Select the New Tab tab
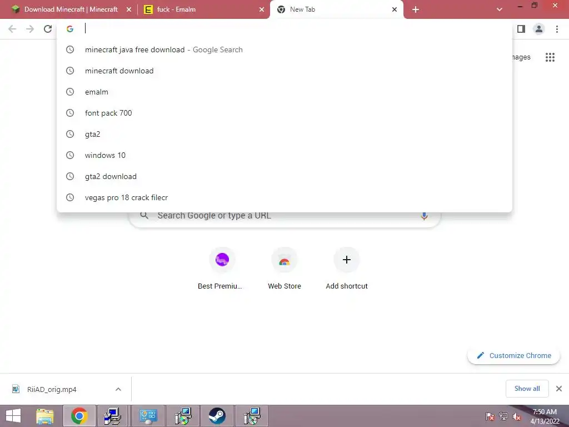This screenshot has height=427, width=569. click(x=336, y=10)
